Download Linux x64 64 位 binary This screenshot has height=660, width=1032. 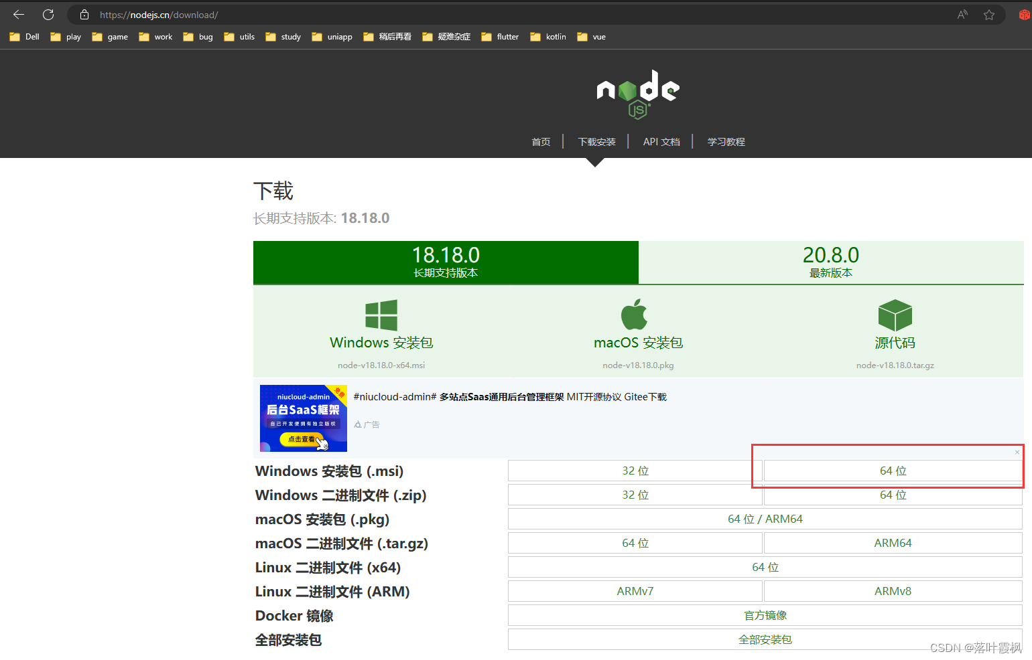tap(765, 567)
